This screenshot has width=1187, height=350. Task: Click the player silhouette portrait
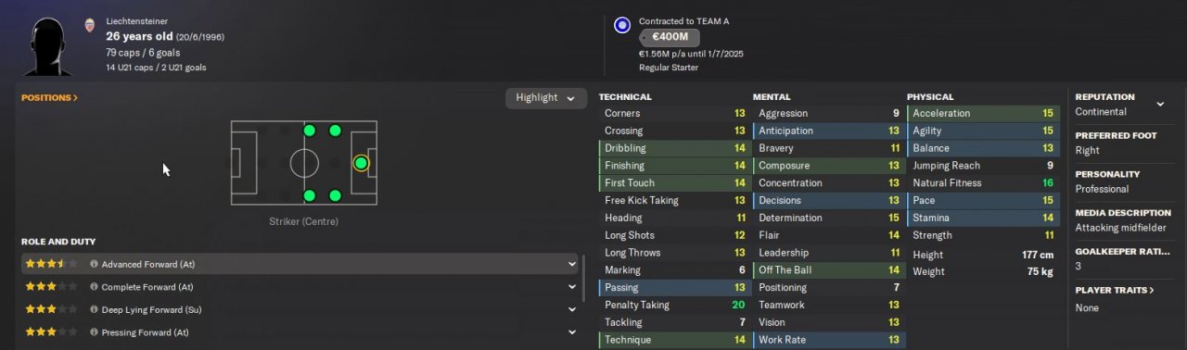(48, 44)
